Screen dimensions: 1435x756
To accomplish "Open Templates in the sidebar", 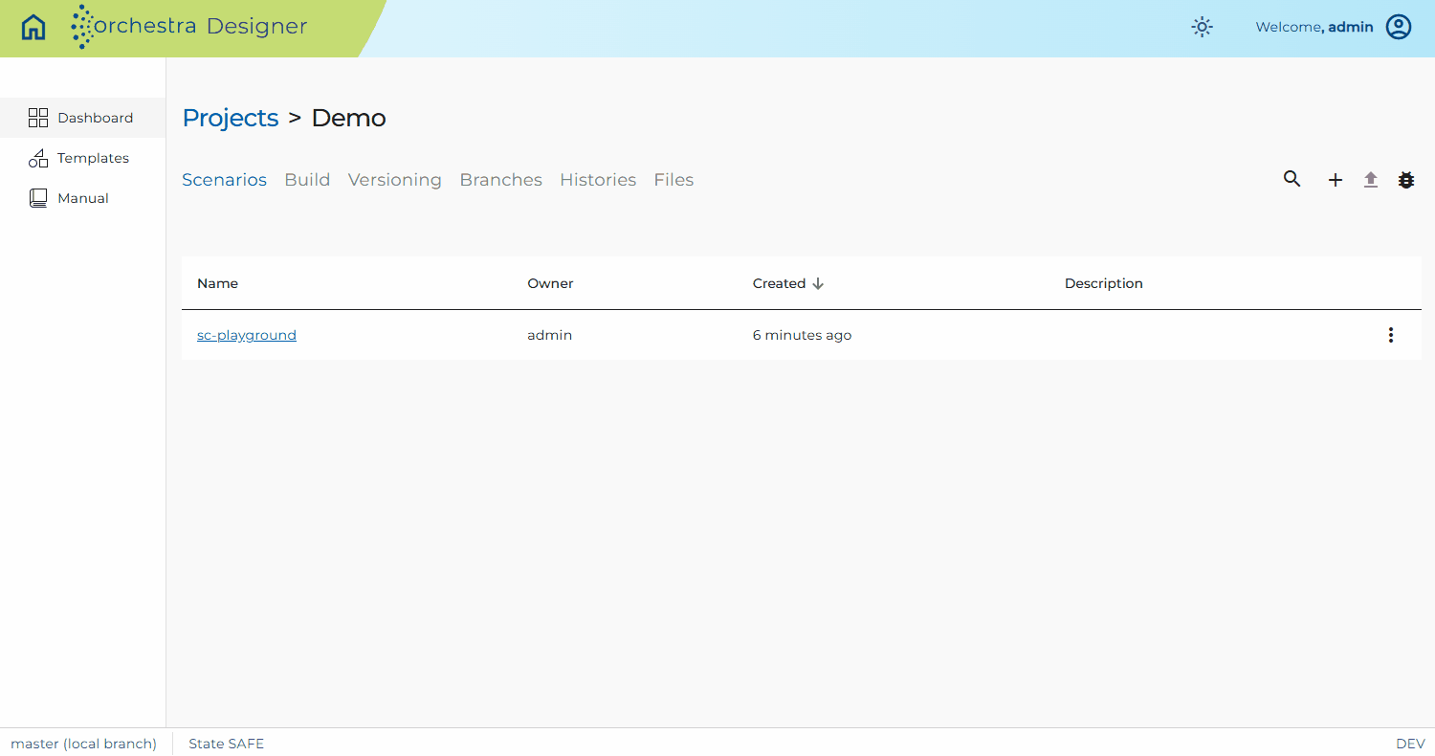I will tap(82, 158).
